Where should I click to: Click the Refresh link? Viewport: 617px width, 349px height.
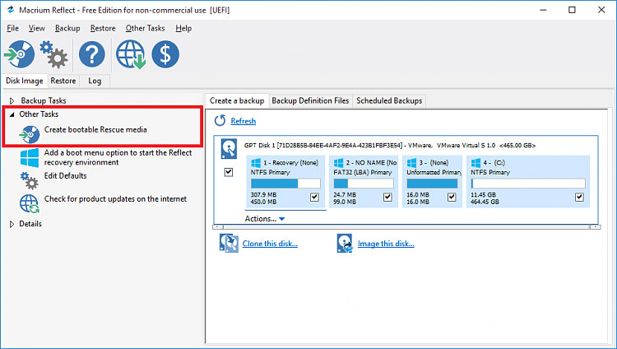244,121
